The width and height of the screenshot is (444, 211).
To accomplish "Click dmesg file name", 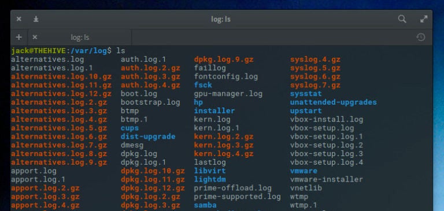I will 132,145.
